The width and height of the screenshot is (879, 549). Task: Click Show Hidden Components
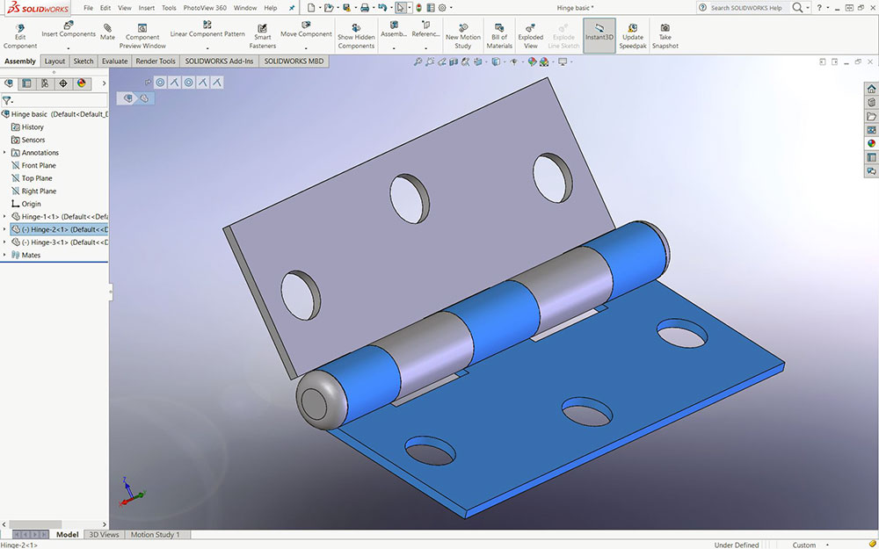[356, 28]
